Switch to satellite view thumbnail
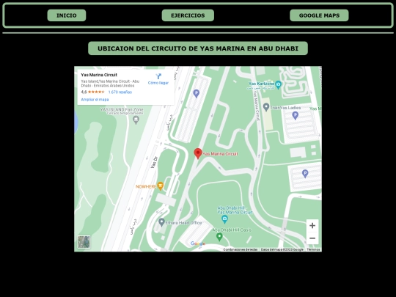The height and width of the screenshot is (297, 396). (x=84, y=242)
